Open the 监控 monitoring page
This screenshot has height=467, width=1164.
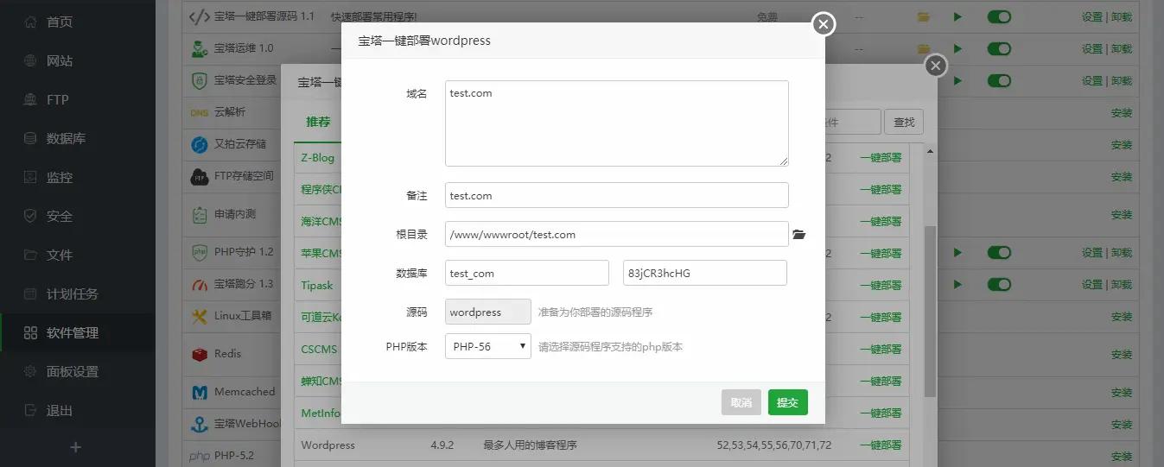59,177
